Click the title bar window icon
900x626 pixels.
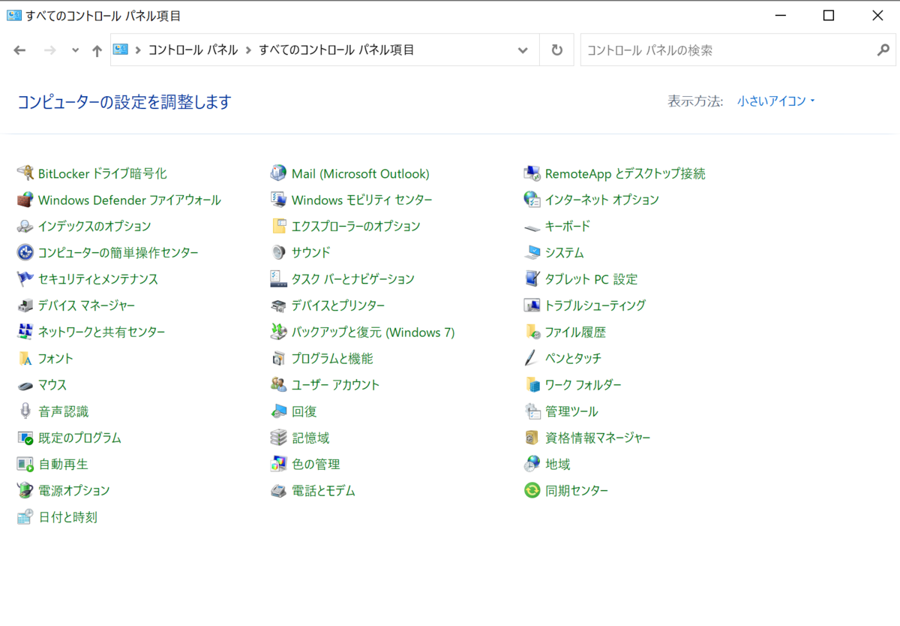click(13, 15)
